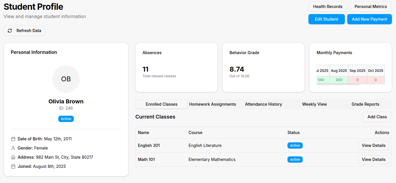
Task: View details for Math 101
Action: [x=373, y=160]
